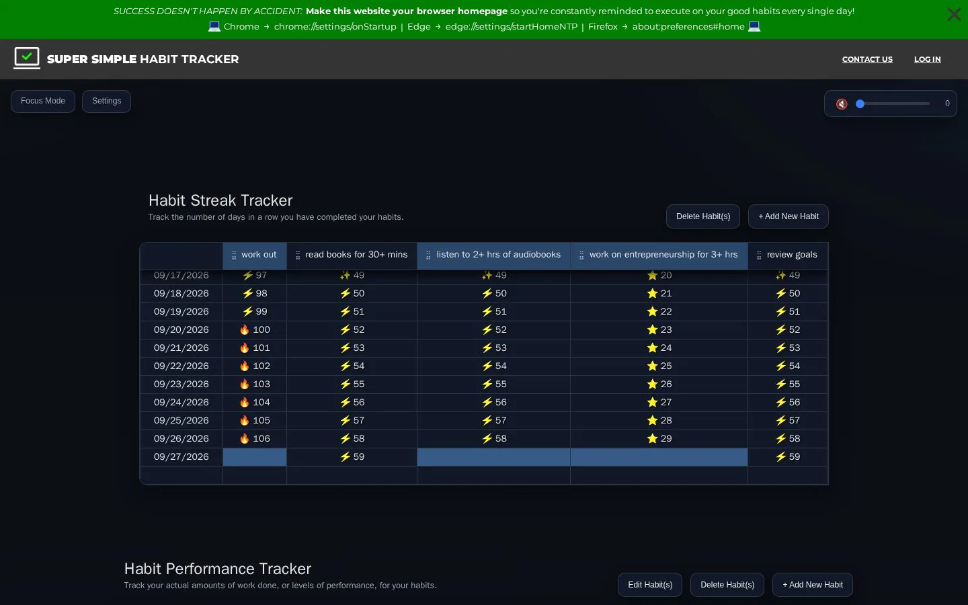Click the drag handle on work out column

tap(234, 255)
